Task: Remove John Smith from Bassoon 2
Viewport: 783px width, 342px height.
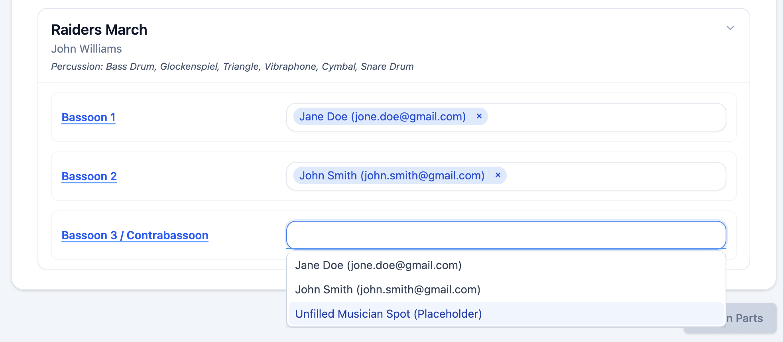Action: [x=498, y=175]
